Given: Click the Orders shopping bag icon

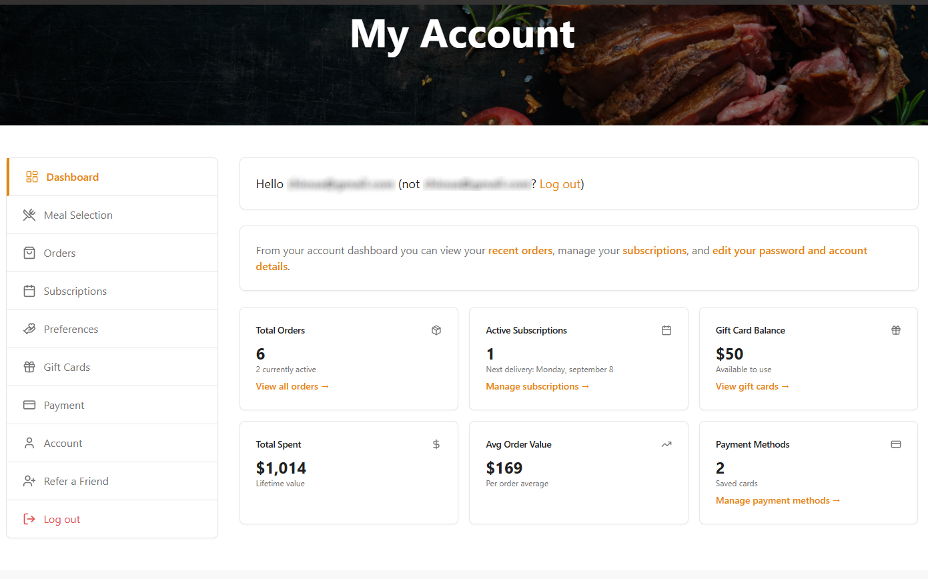Looking at the screenshot, I should click(29, 253).
